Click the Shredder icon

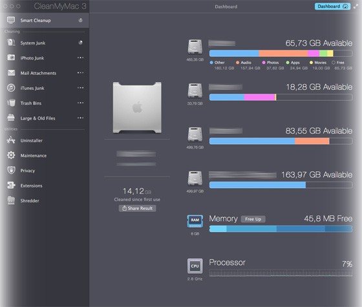tap(11, 200)
